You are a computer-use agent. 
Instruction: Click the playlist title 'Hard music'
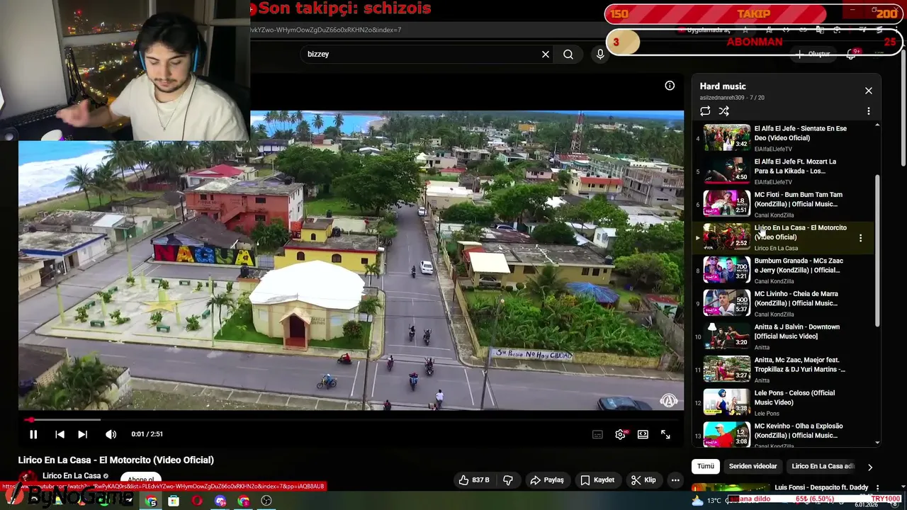click(723, 86)
